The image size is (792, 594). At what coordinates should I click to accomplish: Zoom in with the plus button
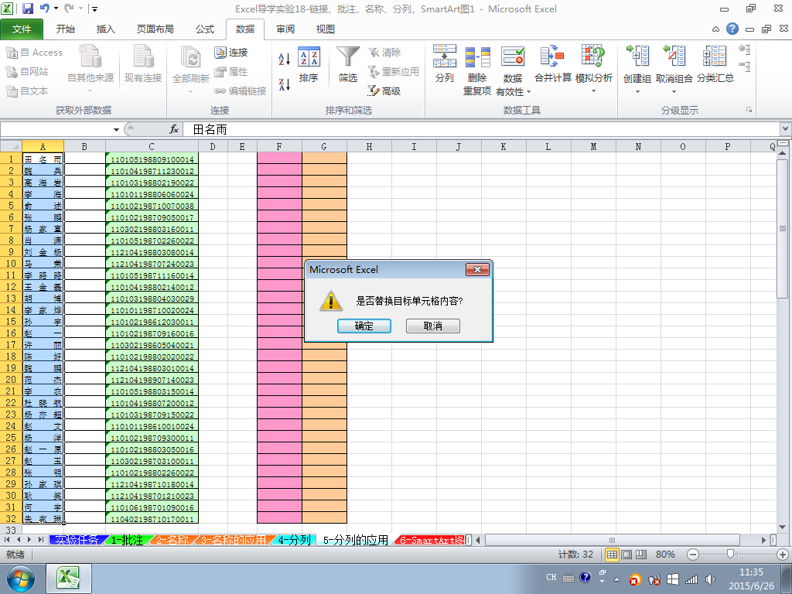click(x=783, y=555)
